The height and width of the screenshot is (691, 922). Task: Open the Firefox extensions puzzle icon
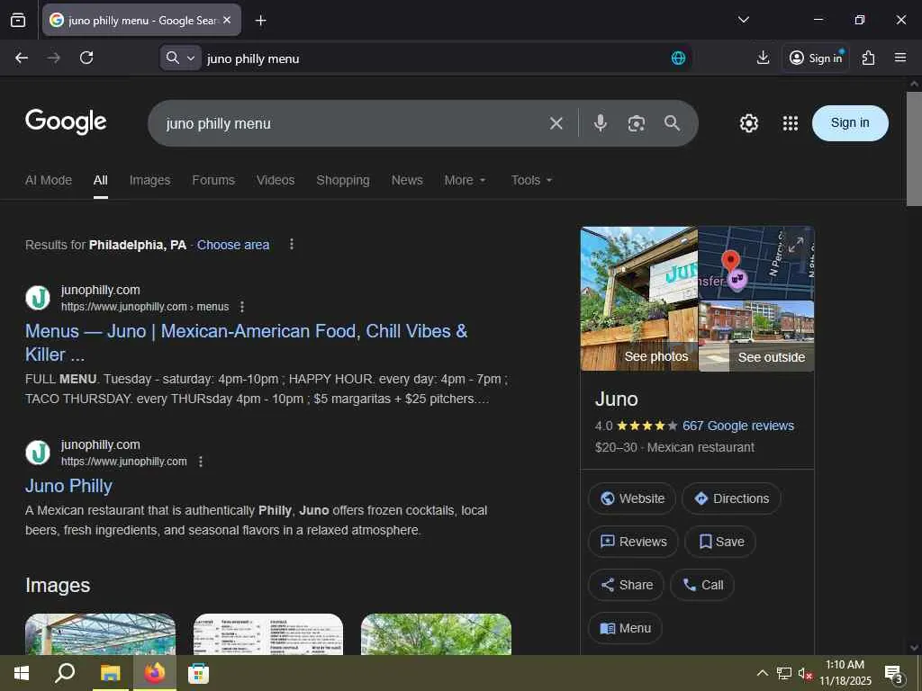pyautogui.click(x=868, y=58)
